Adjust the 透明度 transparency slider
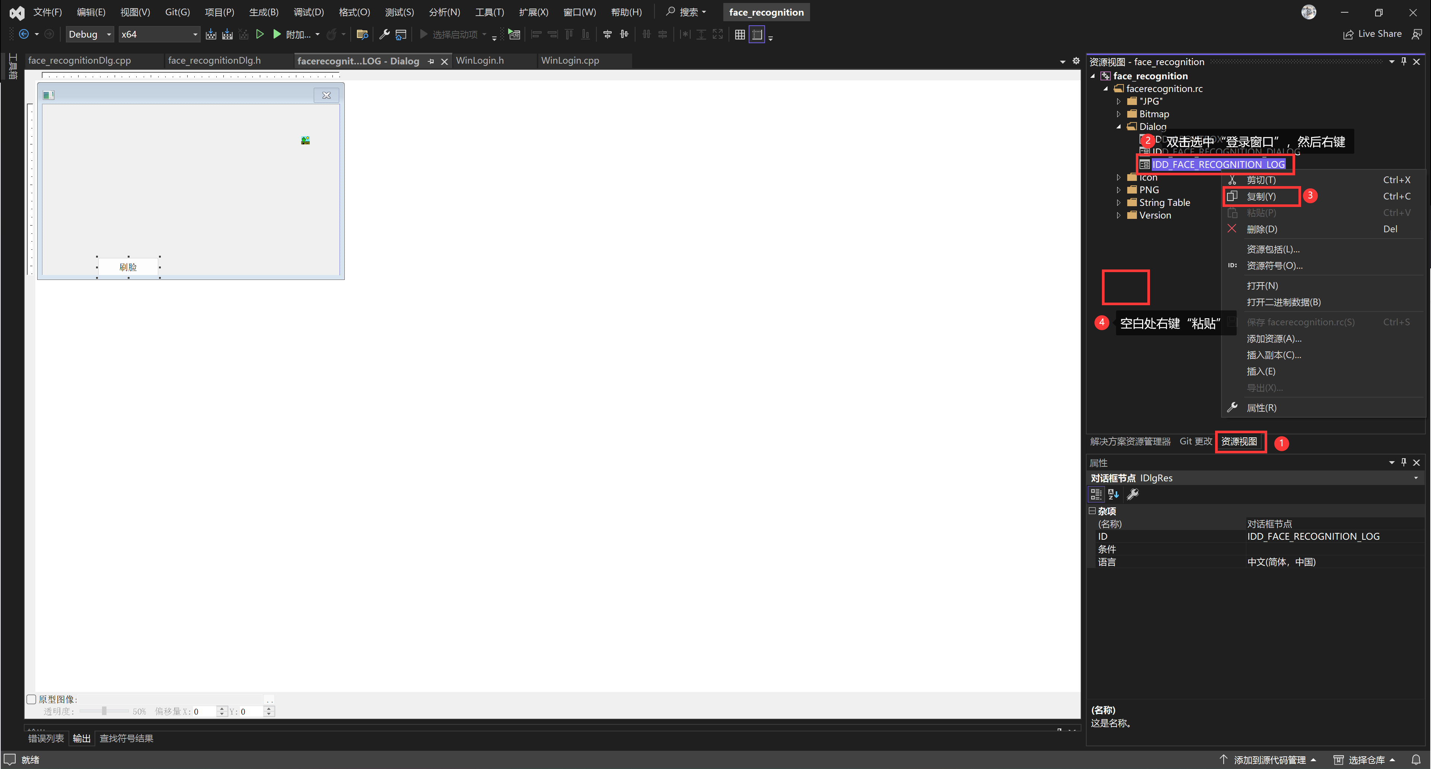 (x=104, y=711)
